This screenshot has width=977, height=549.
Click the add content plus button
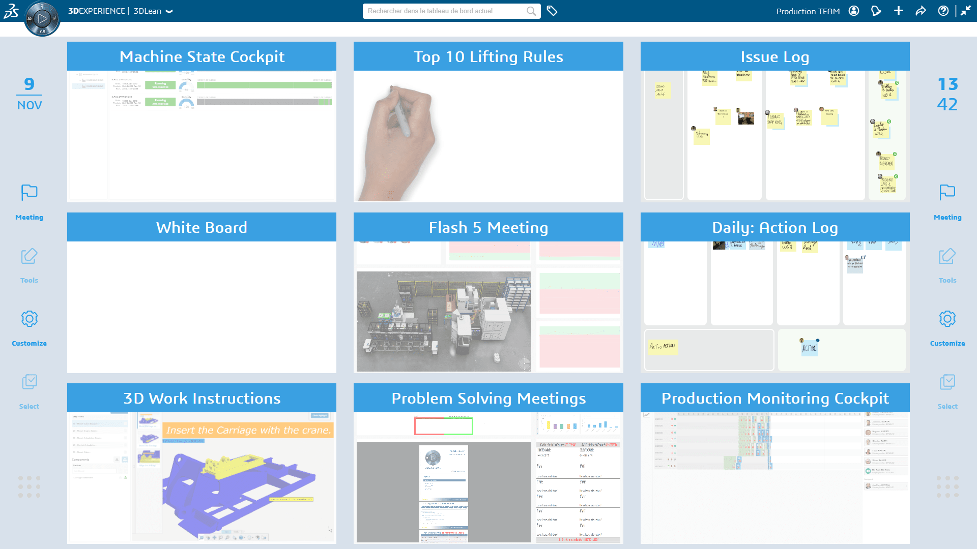[899, 11]
